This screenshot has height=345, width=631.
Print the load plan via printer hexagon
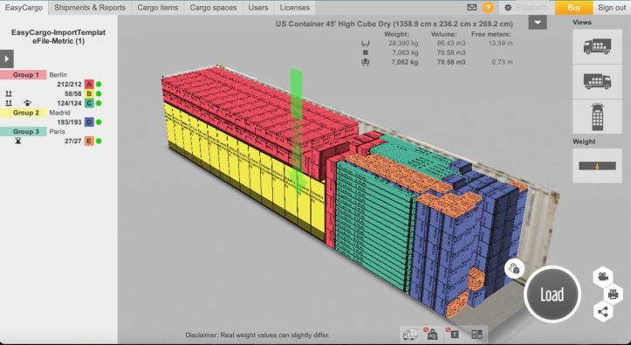click(x=613, y=294)
